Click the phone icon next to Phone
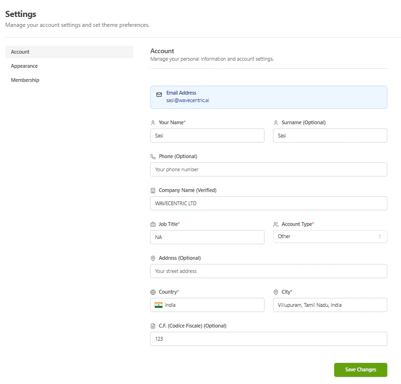The image size is (401, 384). tap(153, 156)
